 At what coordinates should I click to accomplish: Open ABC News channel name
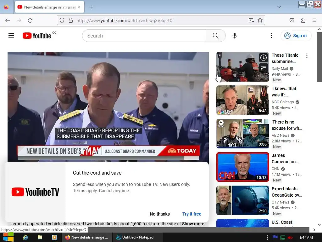point(280,135)
